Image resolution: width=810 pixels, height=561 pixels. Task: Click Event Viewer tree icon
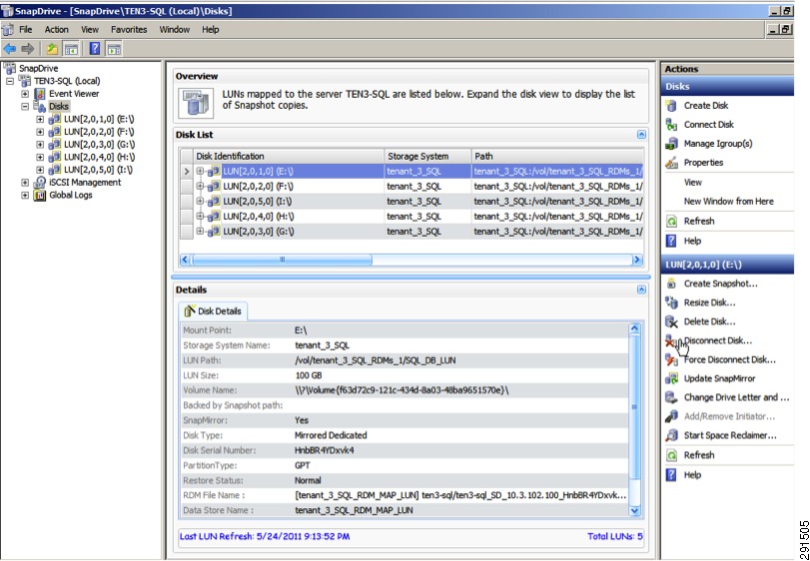pyautogui.click(x=40, y=94)
